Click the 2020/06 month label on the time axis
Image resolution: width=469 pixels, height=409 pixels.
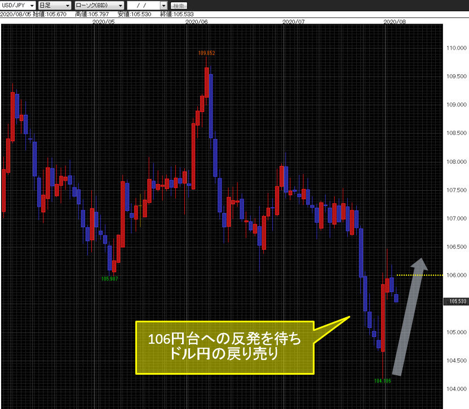tap(197, 21)
